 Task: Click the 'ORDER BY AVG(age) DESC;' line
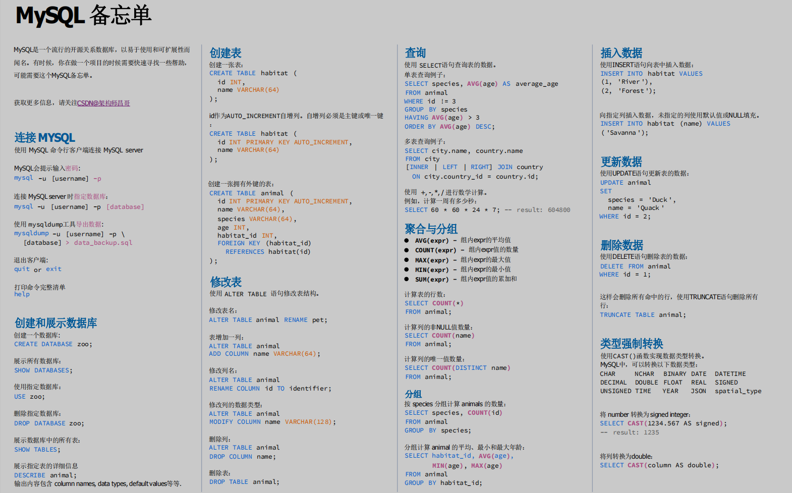tap(449, 127)
